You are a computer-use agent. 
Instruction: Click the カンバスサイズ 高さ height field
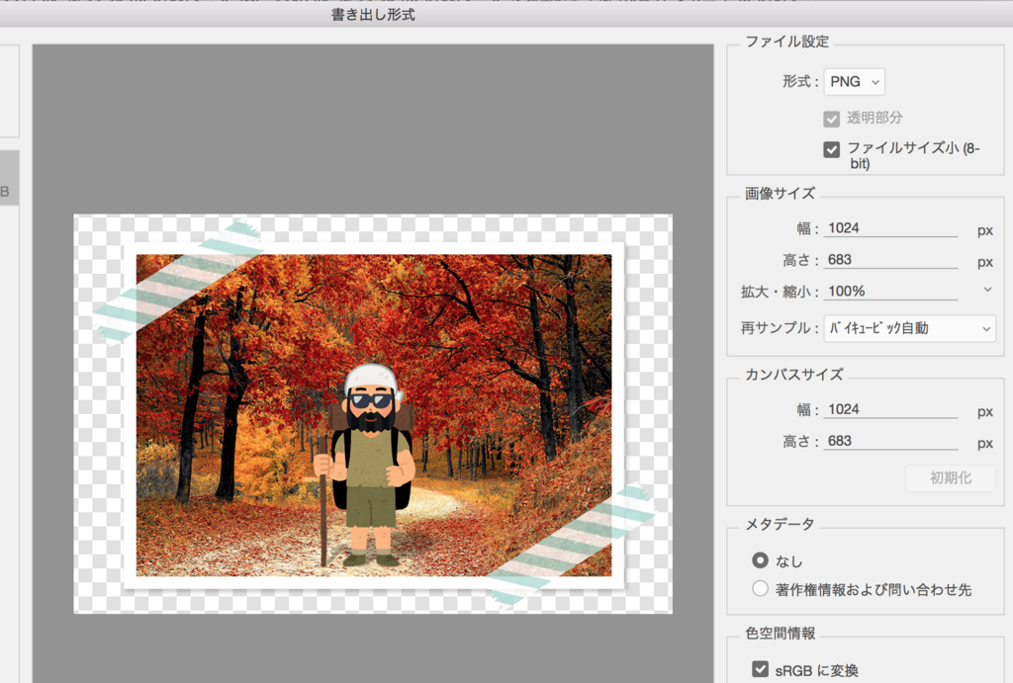tap(890, 442)
